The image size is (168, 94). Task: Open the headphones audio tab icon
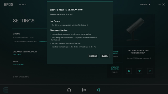coord(69,90)
